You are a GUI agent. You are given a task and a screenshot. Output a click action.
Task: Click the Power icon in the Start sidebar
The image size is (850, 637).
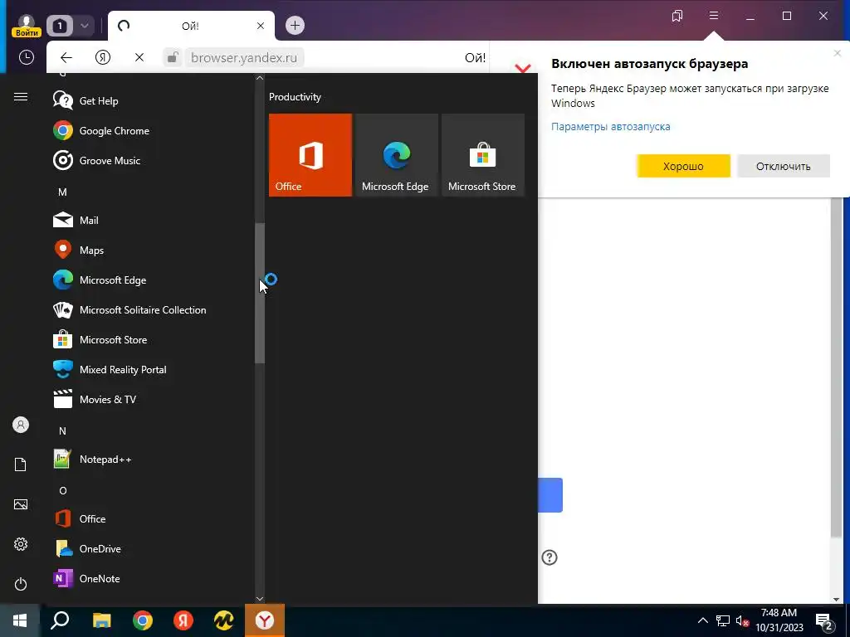21,584
